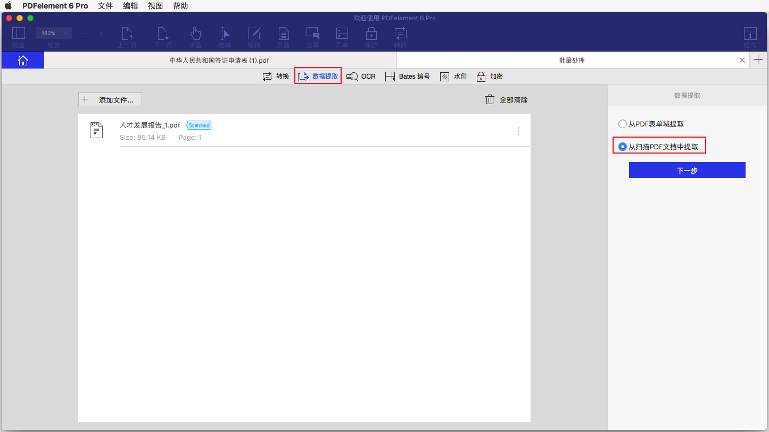Click 添加文件 to add files

tap(110, 99)
